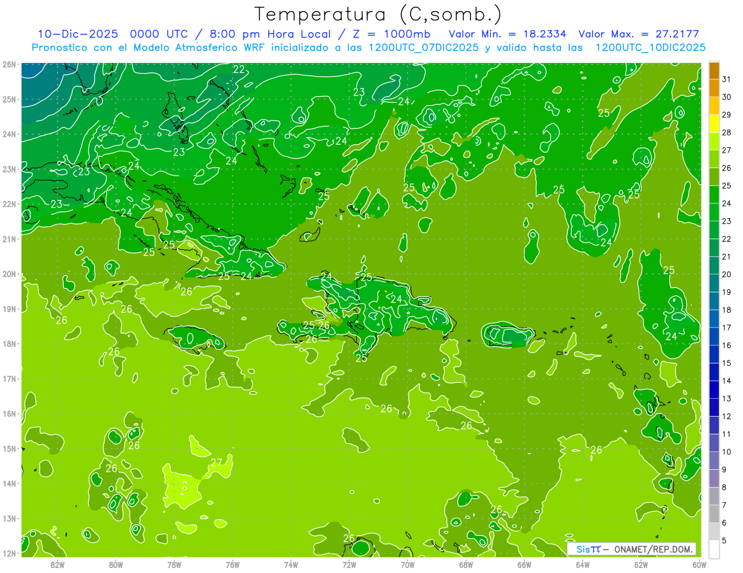Screen dimensions: 743x573
Task: Click the 12N latitude axis label
Action: 9,553
